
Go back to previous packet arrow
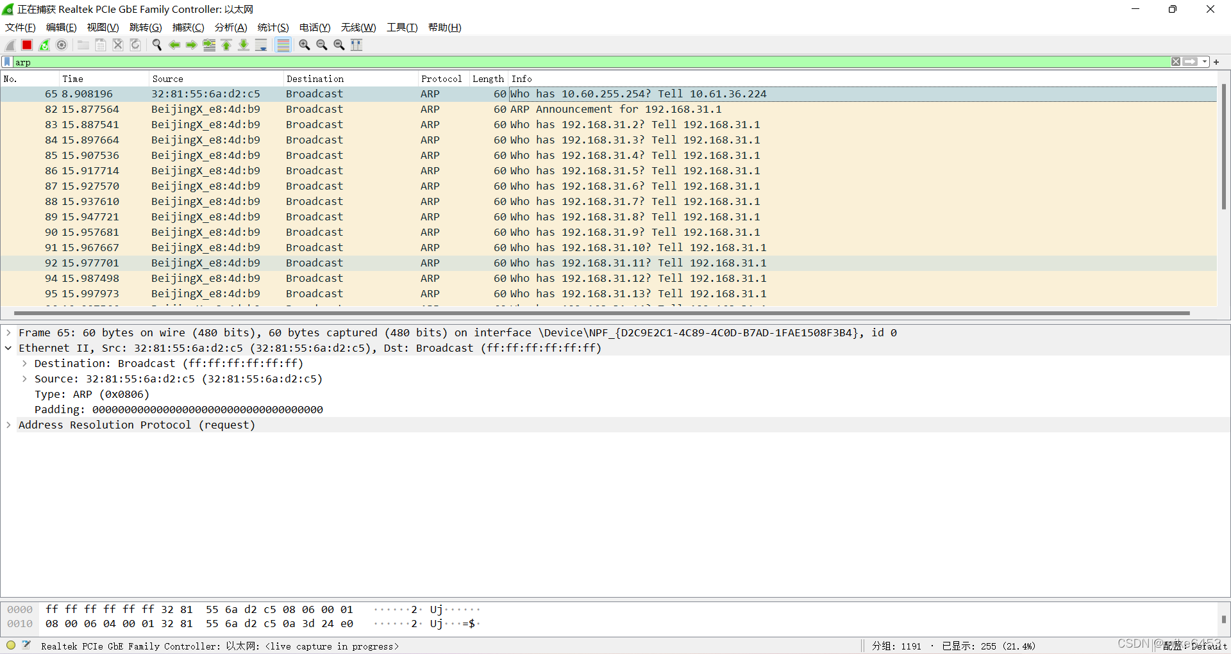[174, 45]
